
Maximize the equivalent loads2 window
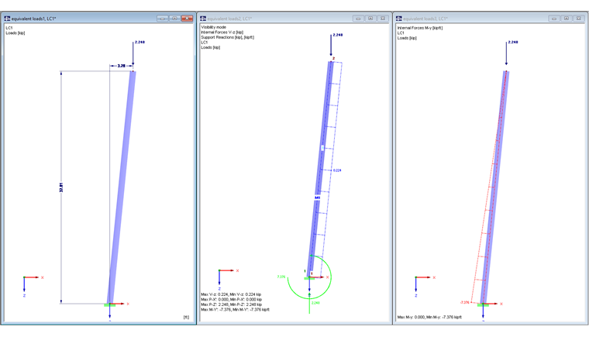pyautogui.click(x=370, y=18)
